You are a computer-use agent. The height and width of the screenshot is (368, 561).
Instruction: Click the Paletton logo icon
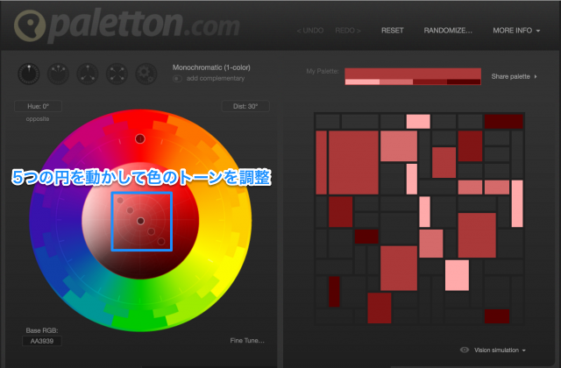pos(30,25)
